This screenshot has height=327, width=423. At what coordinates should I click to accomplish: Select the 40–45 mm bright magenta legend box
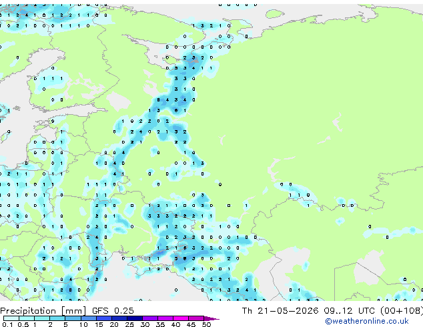point(181,318)
